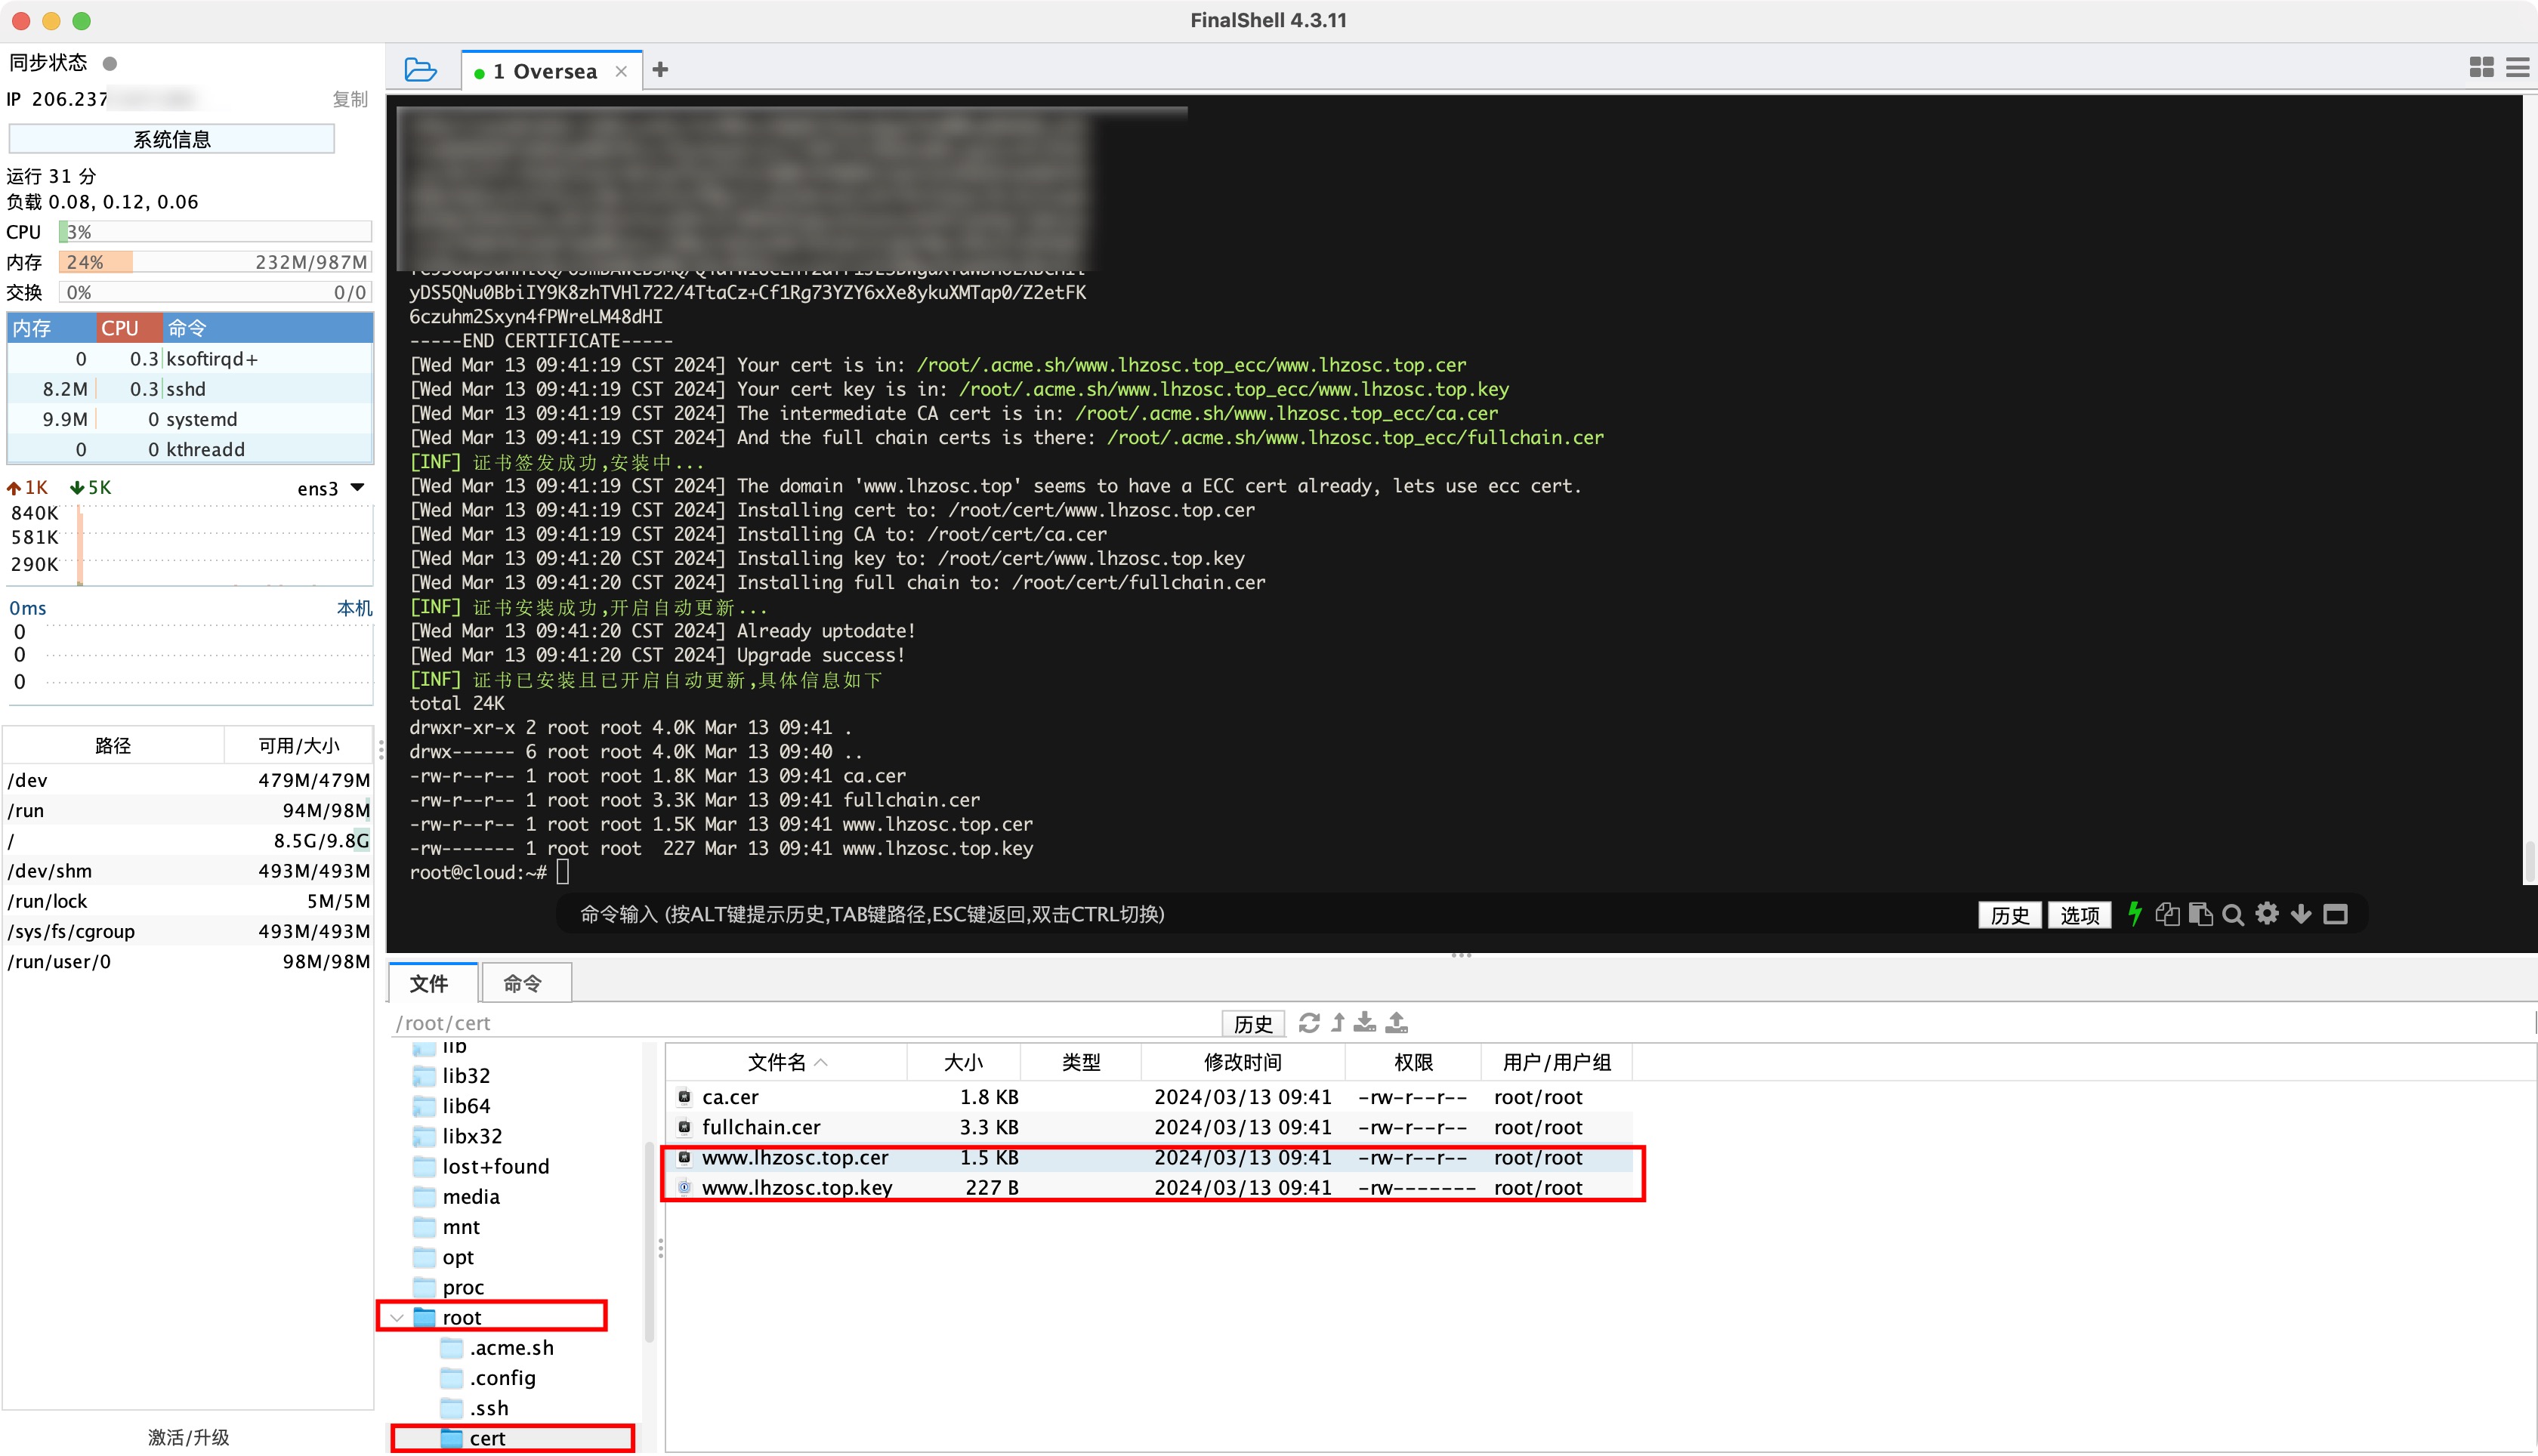Click the terminal search magnifier icon

tap(2233, 915)
